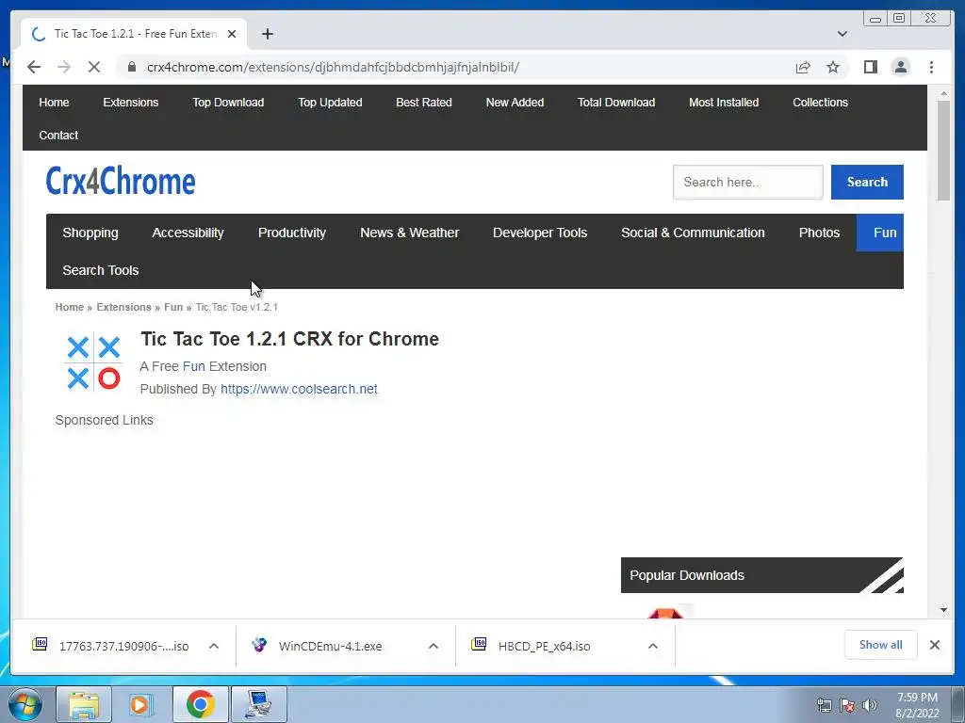Click the Crx4Chrome site logo
This screenshot has height=723, width=965.
click(121, 181)
